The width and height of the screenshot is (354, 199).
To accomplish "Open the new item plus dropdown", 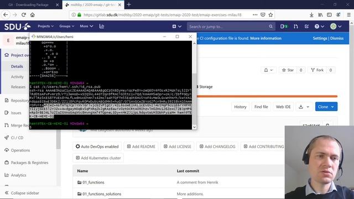I will point(177,27).
